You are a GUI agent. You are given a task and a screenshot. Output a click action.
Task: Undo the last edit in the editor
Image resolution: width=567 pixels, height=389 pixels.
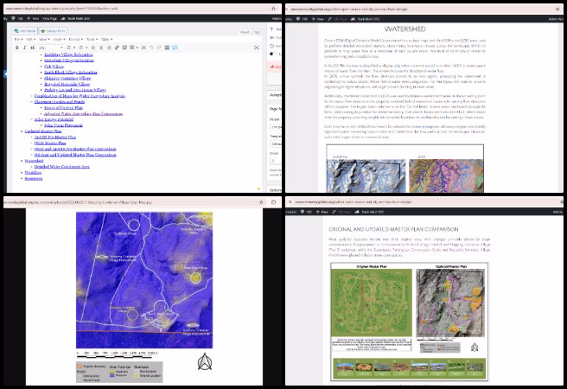(151, 48)
